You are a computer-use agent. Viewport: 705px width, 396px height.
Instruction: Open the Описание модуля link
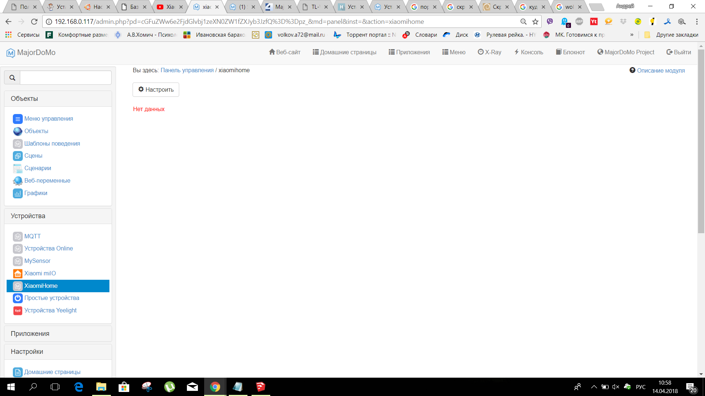tap(660, 70)
